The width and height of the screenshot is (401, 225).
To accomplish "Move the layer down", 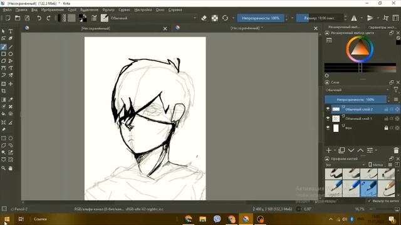I will click(351, 150).
